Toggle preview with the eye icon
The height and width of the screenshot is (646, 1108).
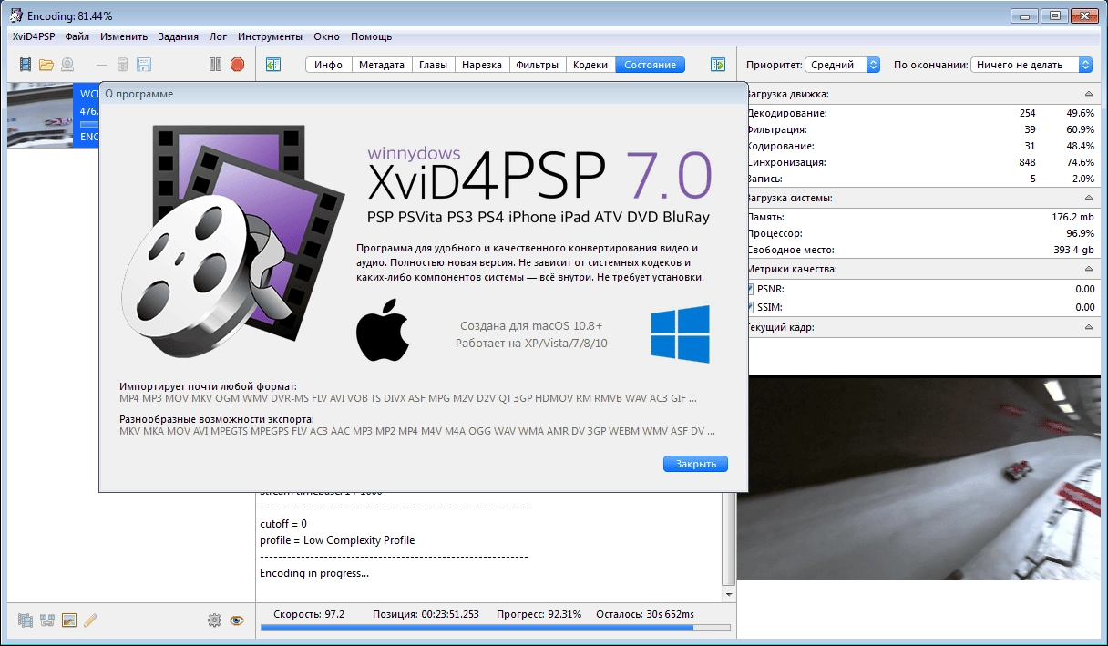pos(237,620)
